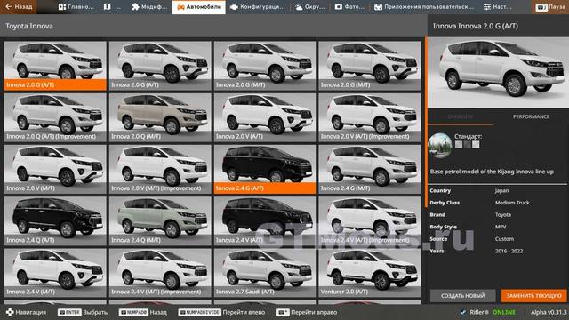Select Innova 2.0 Q (A/T) (Improvement) card
The width and height of the screenshot is (569, 320).
point(55,117)
